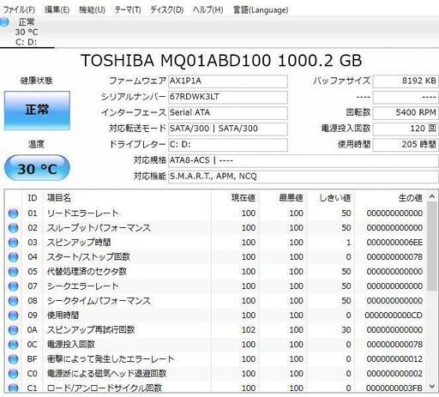
Task: Click raw value 0000000006EE
Action: [x=394, y=243]
